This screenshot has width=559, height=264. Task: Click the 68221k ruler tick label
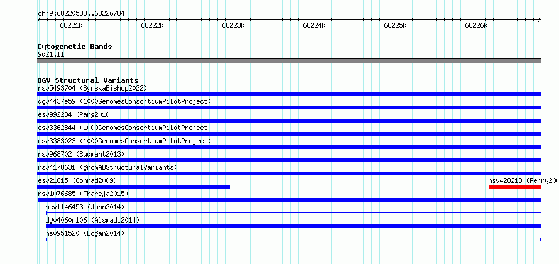click(x=72, y=25)
